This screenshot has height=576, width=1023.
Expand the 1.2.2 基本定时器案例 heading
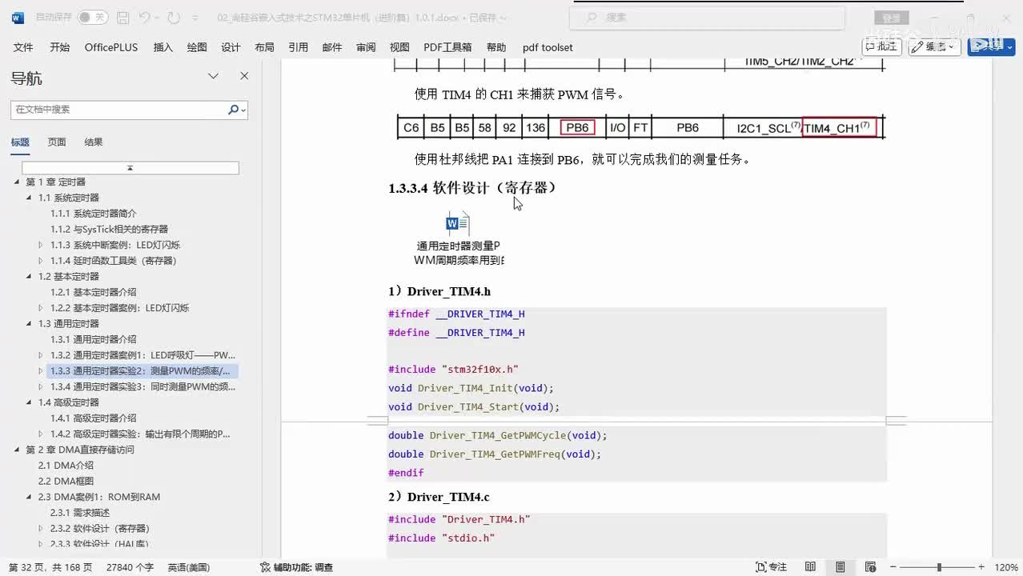42,308
